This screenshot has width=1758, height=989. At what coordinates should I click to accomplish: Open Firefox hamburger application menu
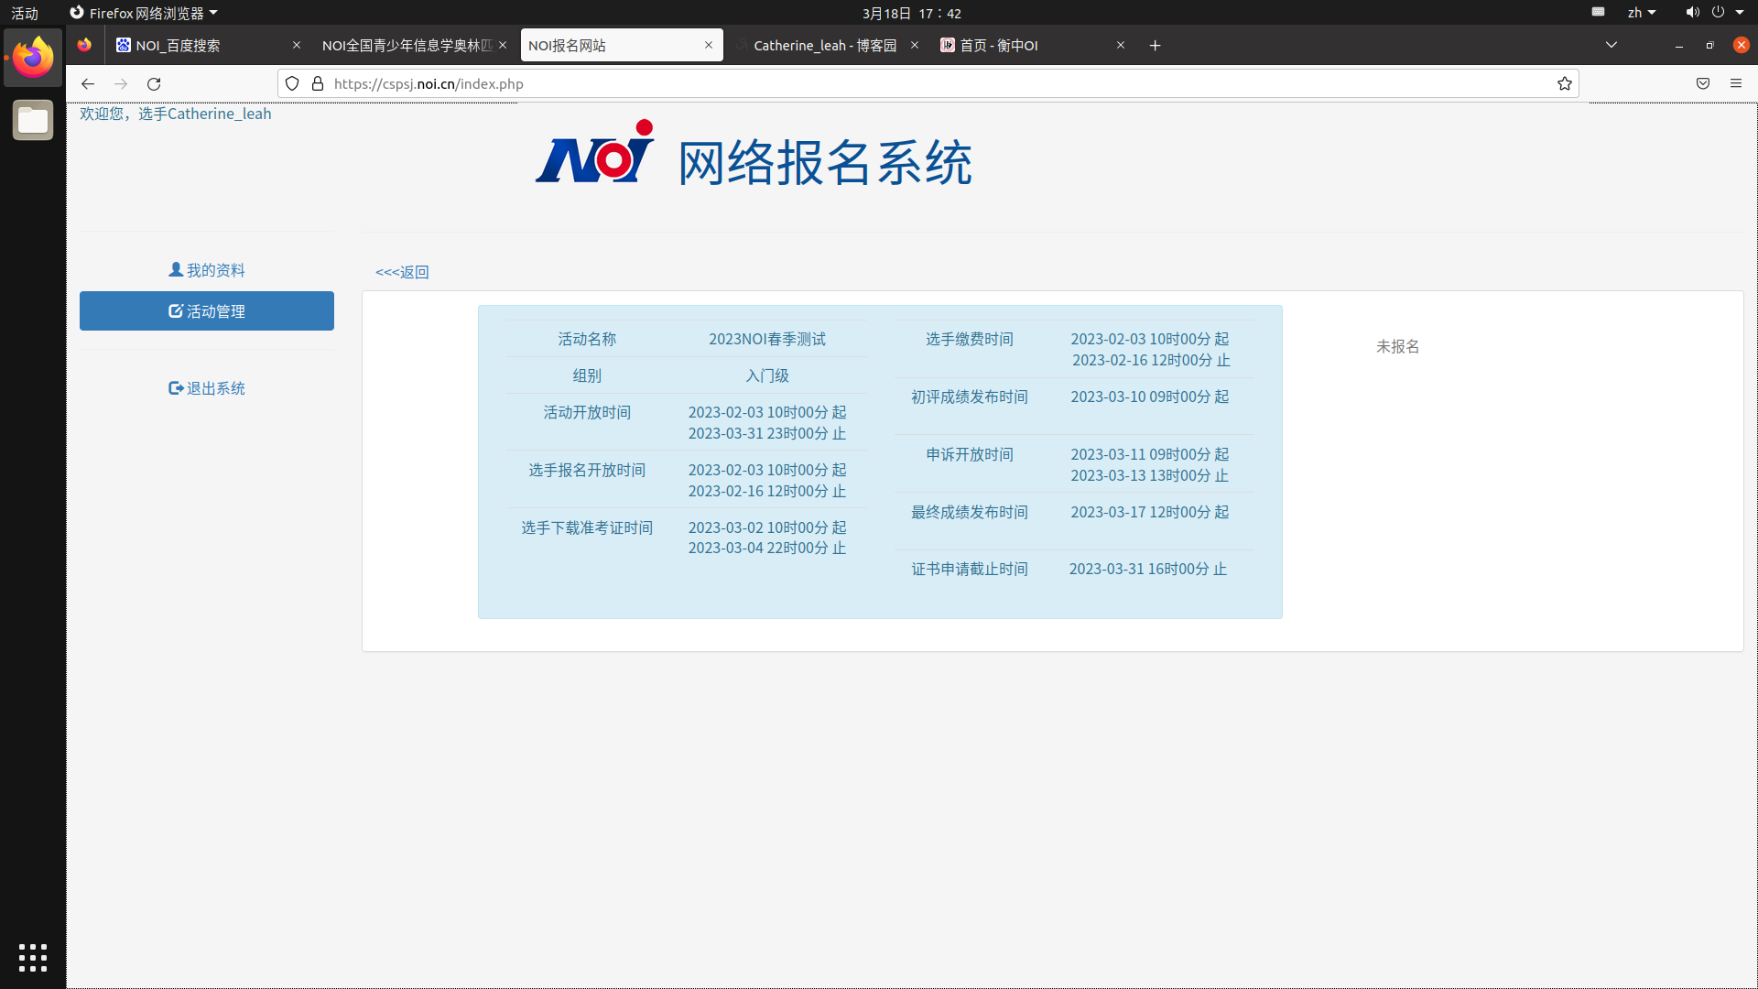(x=1736, y=83)
